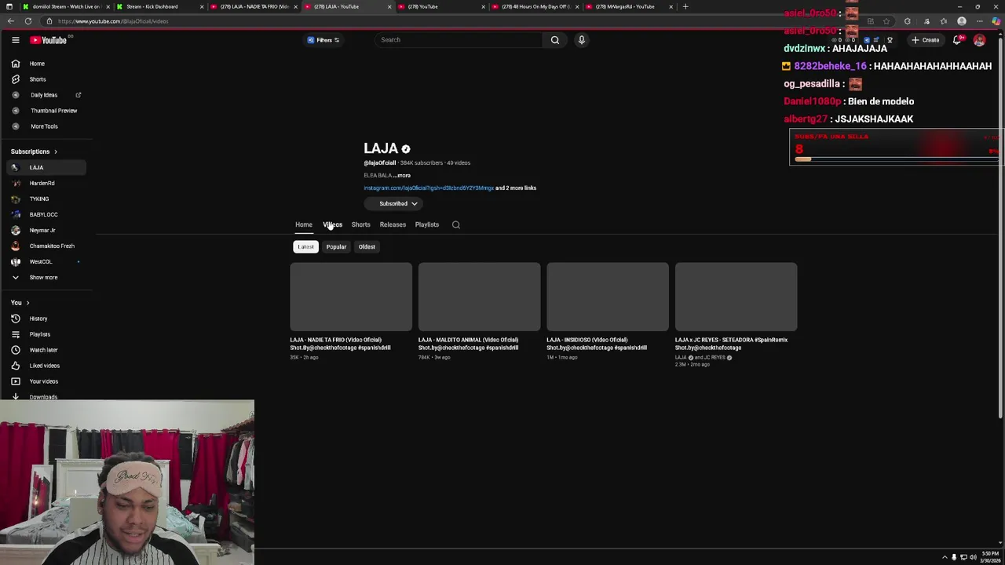Reload the page in the browser

(27, 21)
